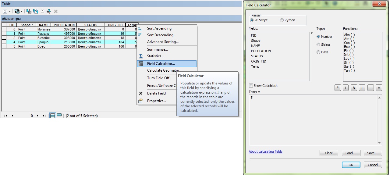
Task: Choose String as the type
Action: coord(319,45)
